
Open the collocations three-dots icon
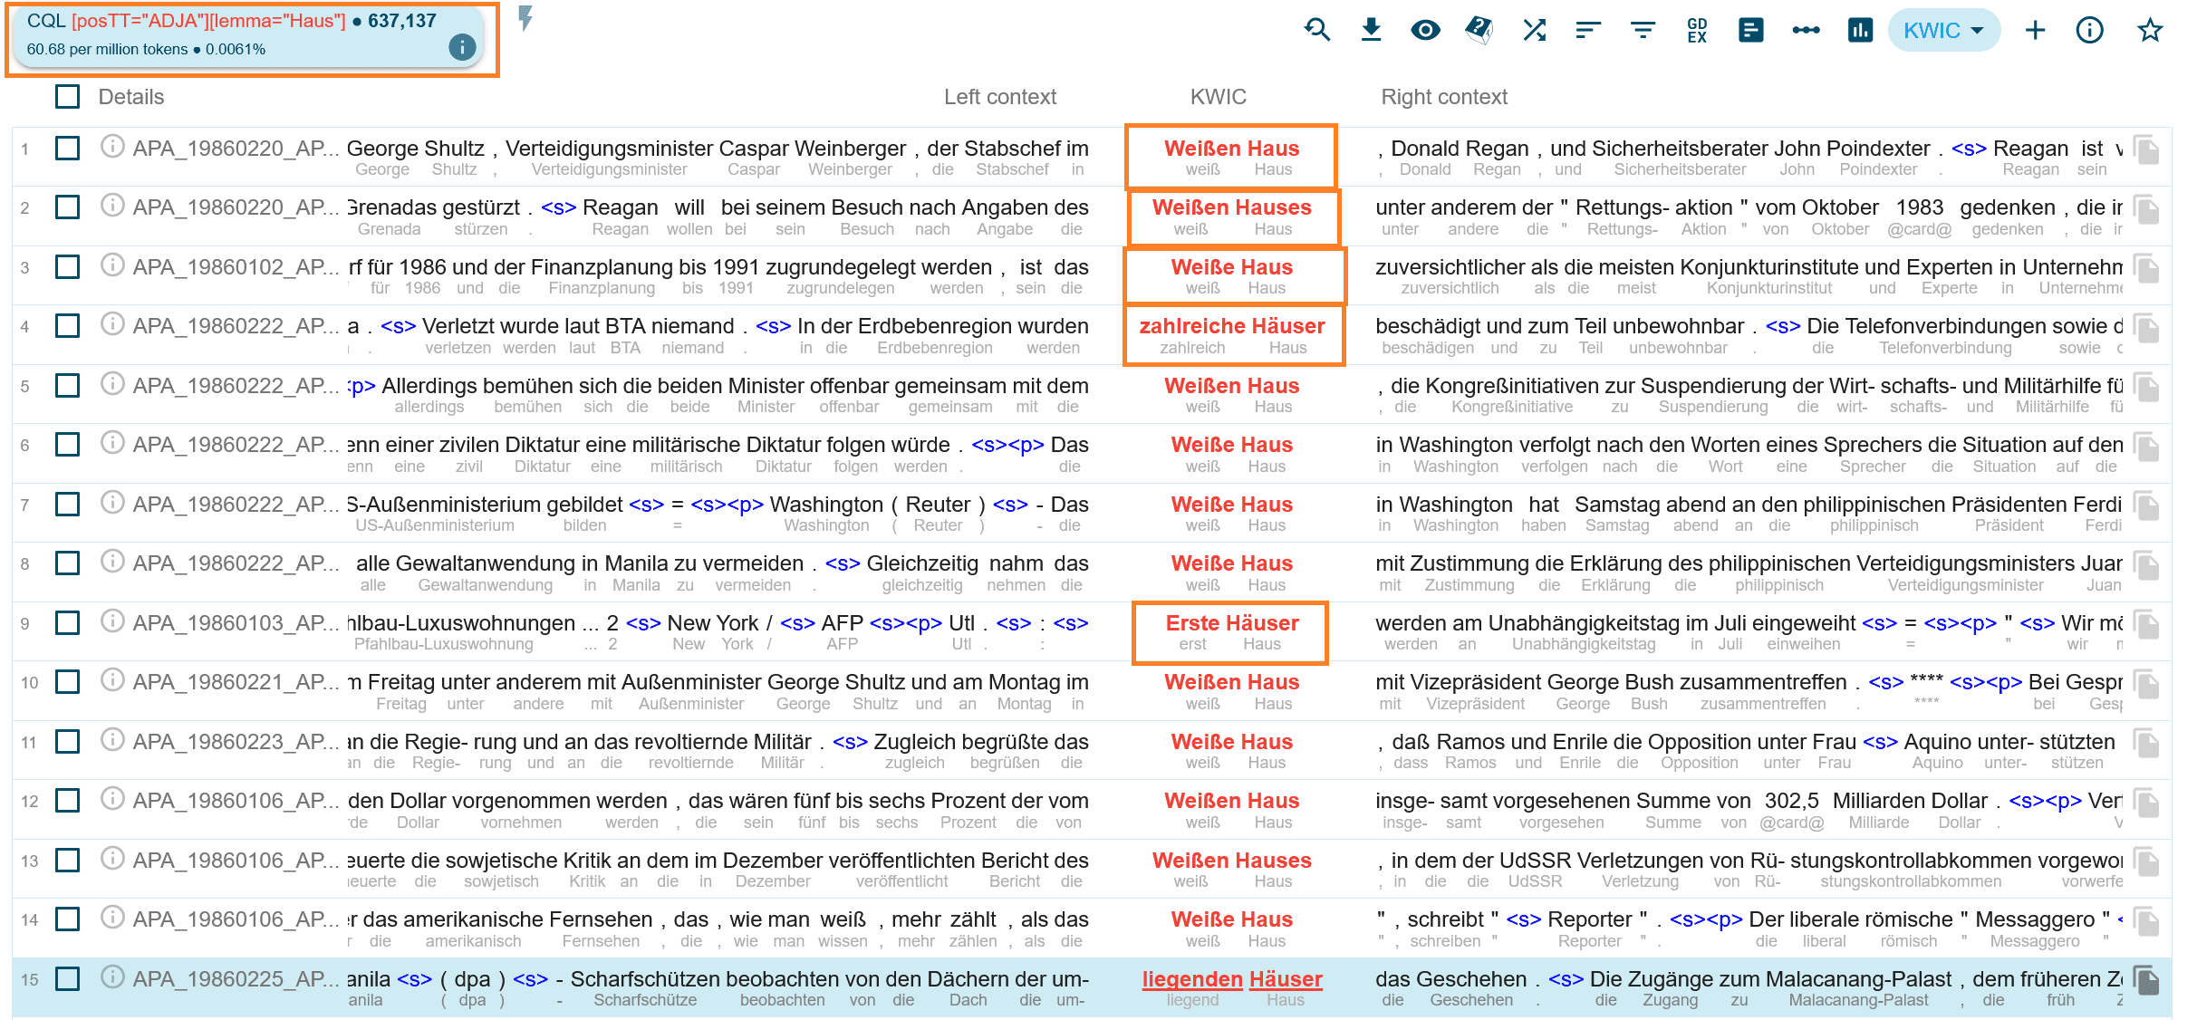1806,30
